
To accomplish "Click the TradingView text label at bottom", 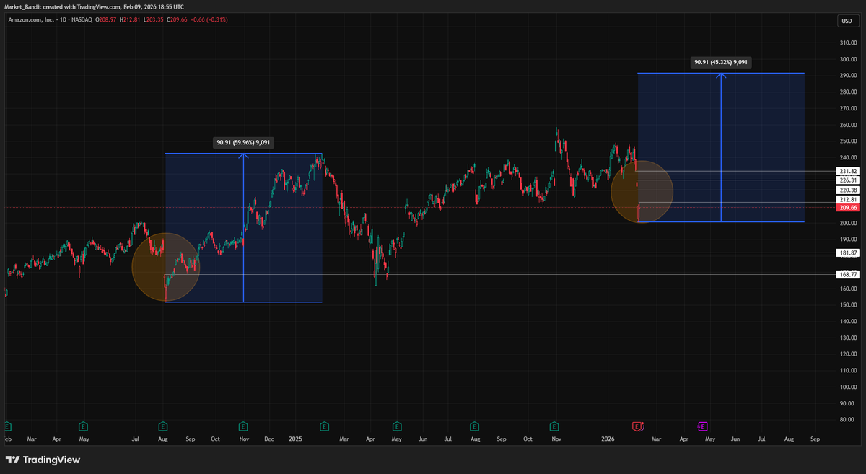I will [x=52, y=460].
